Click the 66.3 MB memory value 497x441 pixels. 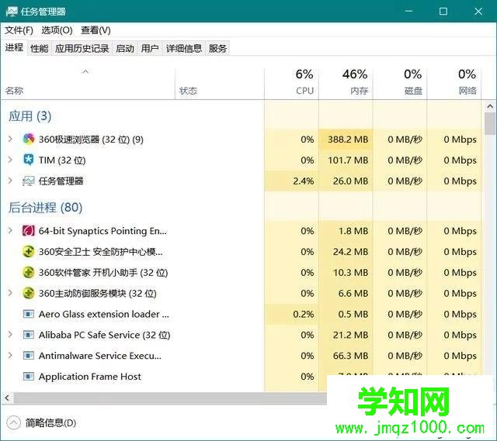pyautogui.click(x=350, y=356)
